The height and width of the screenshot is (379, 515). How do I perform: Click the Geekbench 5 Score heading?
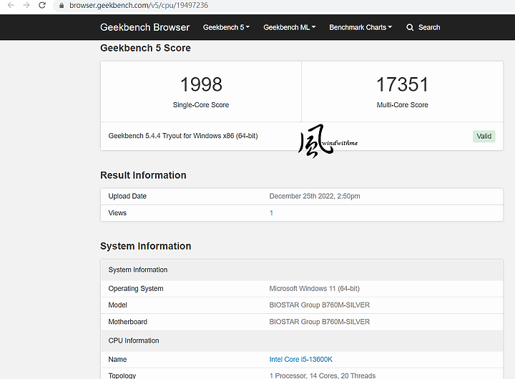(145, 48)
